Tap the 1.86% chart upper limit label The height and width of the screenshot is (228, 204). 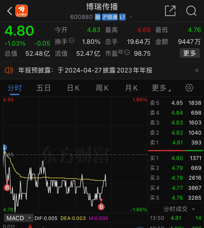click(x=140, y=100)
